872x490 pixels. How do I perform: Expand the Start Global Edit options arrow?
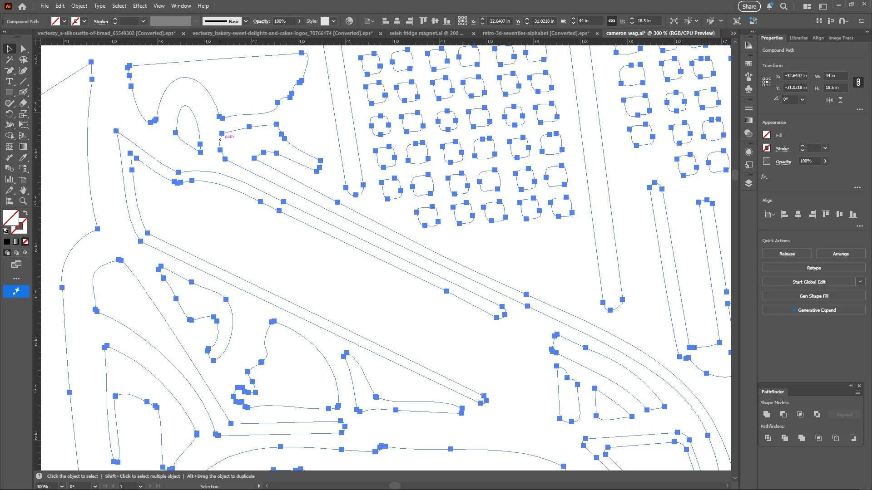(x=860, y=282)
